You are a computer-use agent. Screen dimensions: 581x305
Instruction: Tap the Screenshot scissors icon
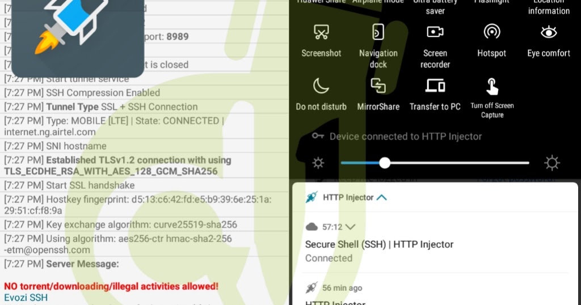pos(321,32)
